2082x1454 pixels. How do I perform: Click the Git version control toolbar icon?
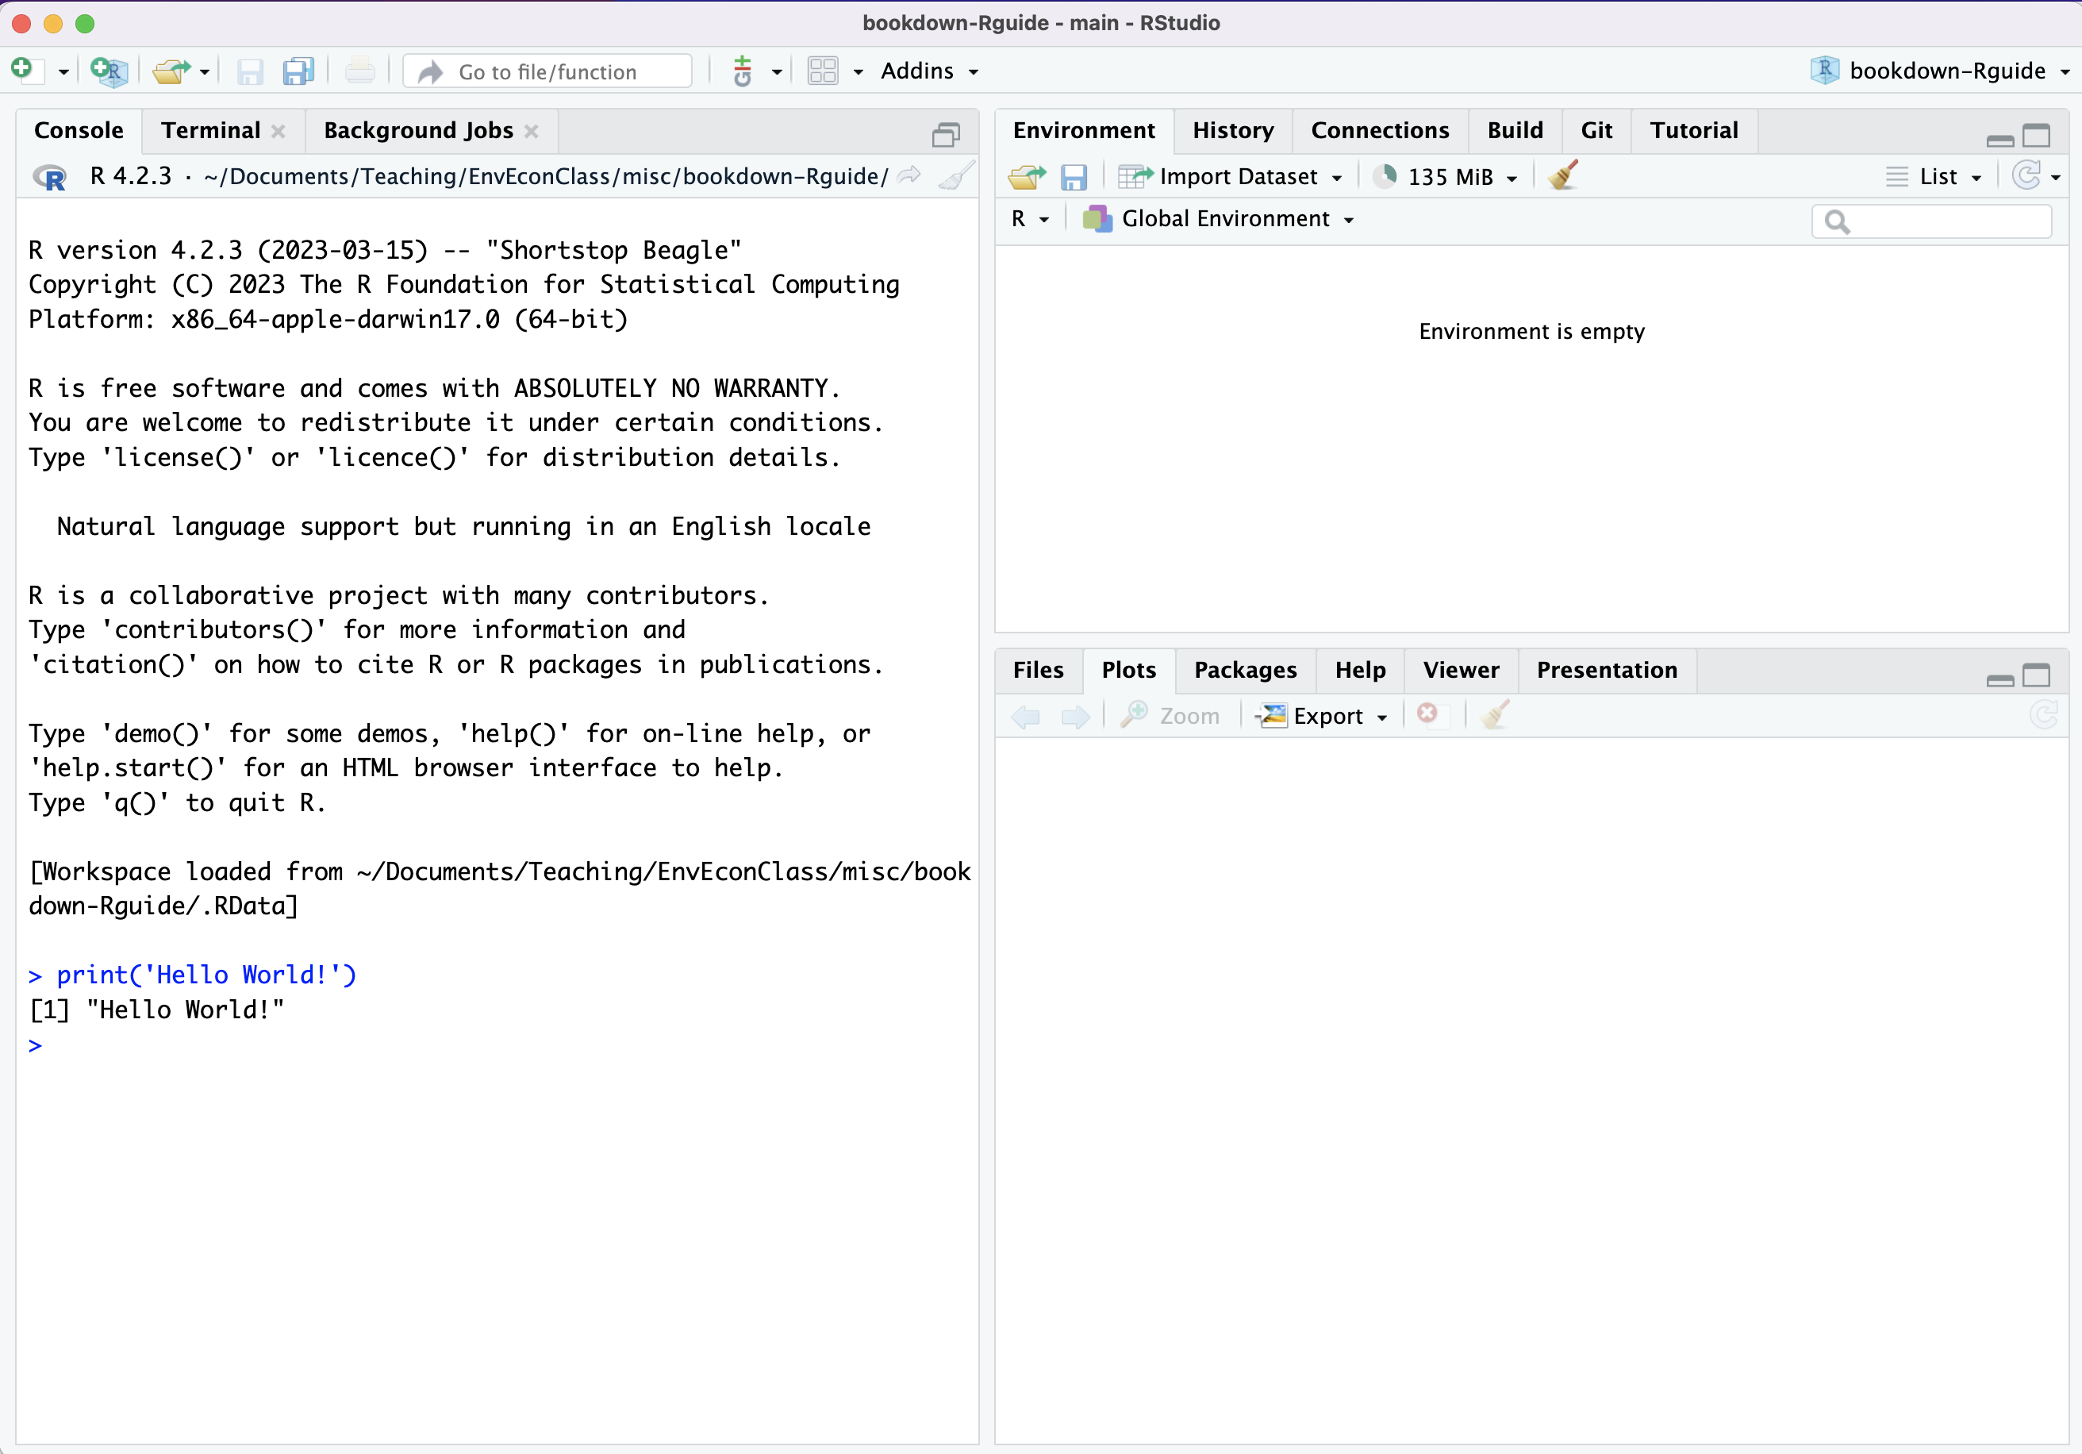[x=743, y=71]
